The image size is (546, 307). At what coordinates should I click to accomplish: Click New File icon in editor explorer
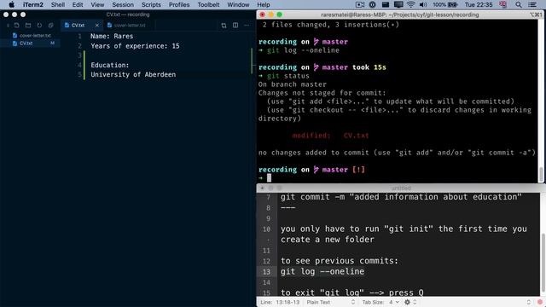[17, 26]
